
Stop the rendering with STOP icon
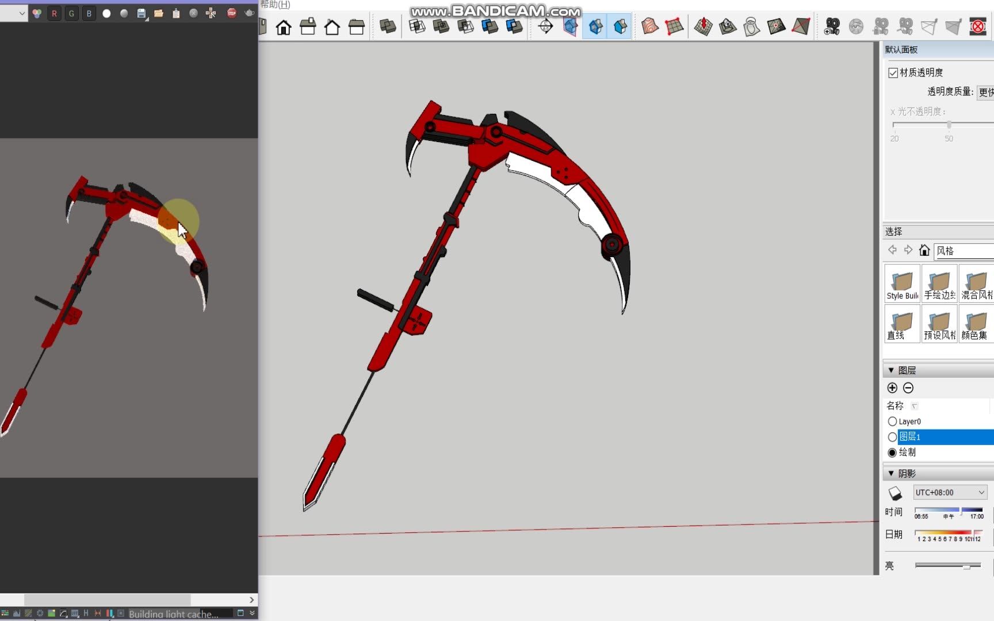(x=231, y=13)
